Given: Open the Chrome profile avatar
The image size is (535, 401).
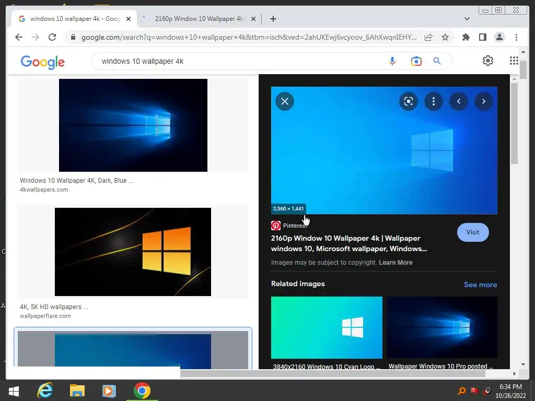Looking at the screenshot, I should (499, 37).
